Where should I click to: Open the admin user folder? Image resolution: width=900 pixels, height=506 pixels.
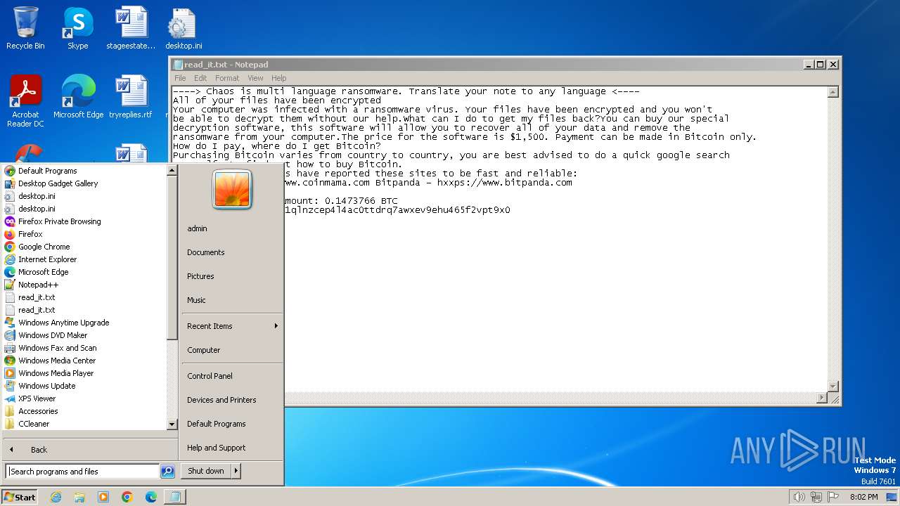click(x=197, y=228)
